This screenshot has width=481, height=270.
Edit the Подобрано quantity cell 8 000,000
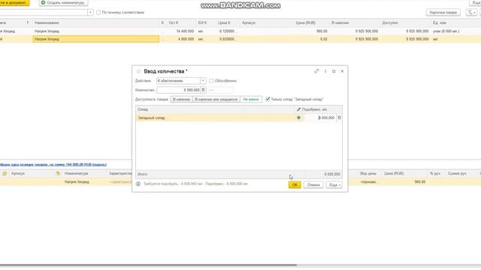[319, 118]
